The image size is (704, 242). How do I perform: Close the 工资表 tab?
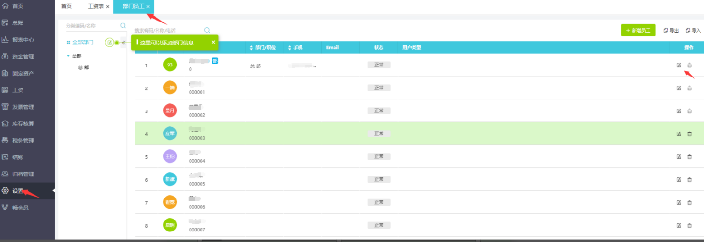point(108,7)
